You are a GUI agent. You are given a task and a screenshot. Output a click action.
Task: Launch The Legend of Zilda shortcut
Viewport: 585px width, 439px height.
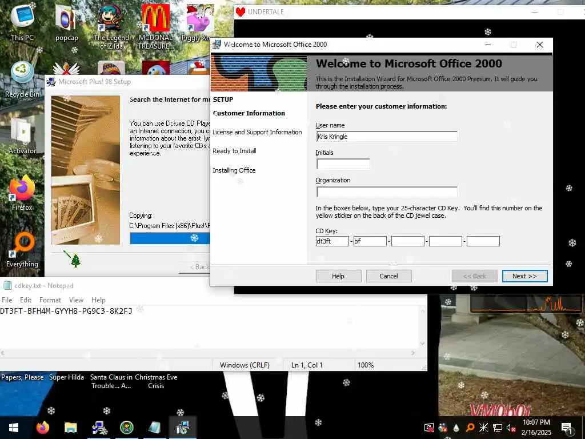click(111, 26)
